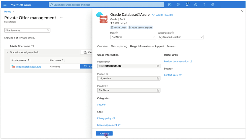Collapse the Oracle for Woodgrove Bank row
This screenshot has width=246, height=139.
(7, 52)
